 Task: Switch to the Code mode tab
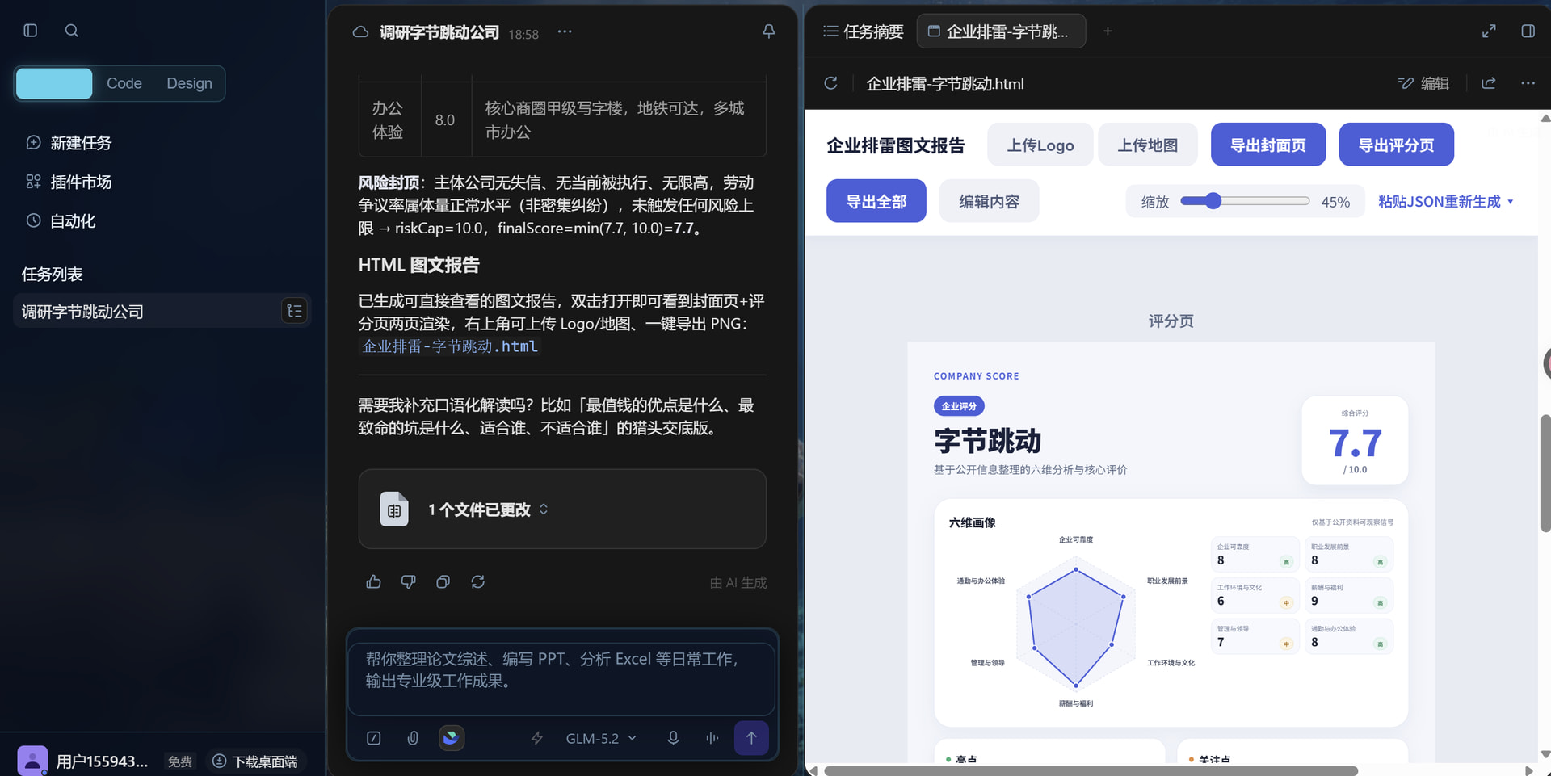(124, 83)
